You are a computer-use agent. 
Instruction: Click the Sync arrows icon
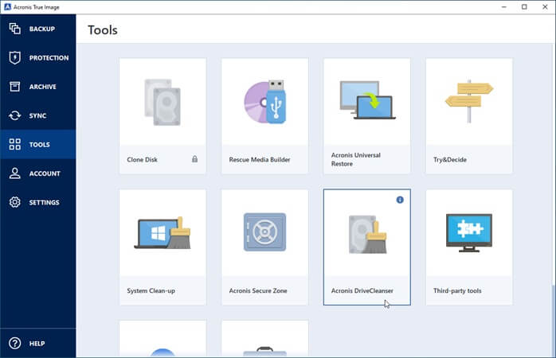point(14,115)
